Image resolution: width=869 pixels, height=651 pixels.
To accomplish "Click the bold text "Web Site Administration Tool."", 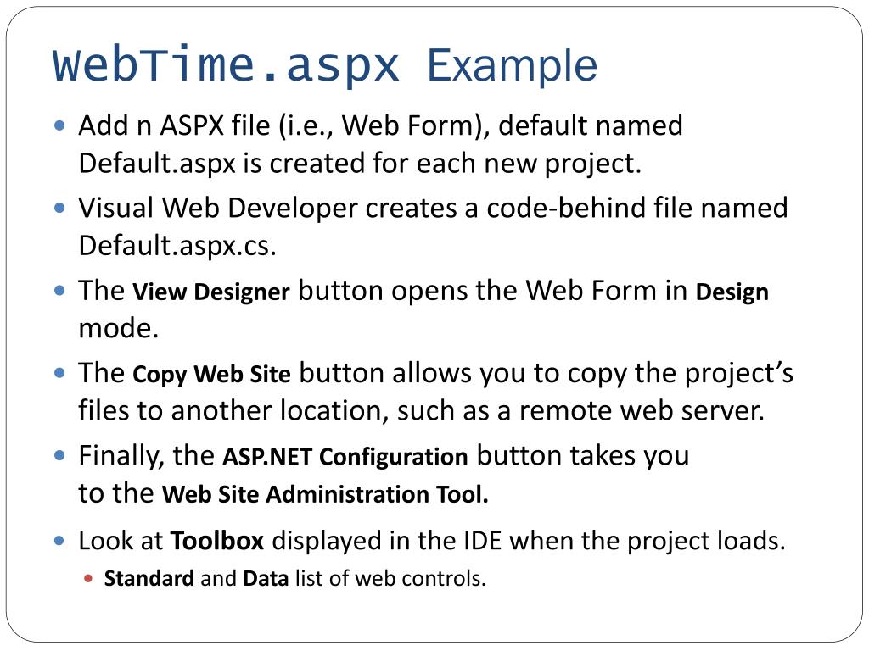I will coord(325,494).
